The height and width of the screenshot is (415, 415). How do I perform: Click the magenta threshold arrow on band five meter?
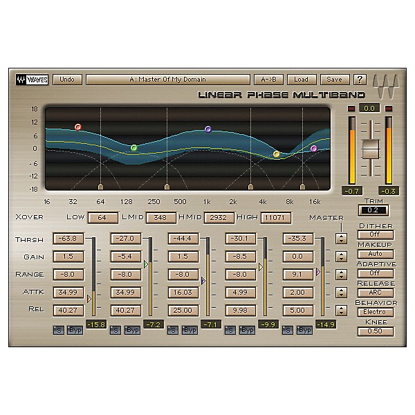tap(318, 272)
